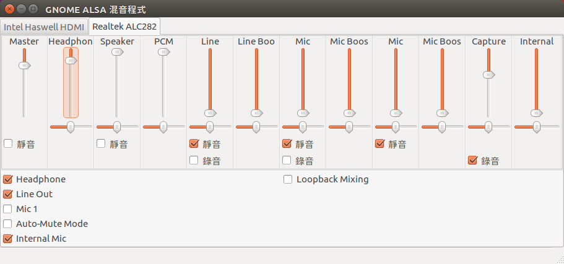Click the Line Boost horizontal balance slider handle
The height and width of the screenshot is (264, 564).
(256, 127)
